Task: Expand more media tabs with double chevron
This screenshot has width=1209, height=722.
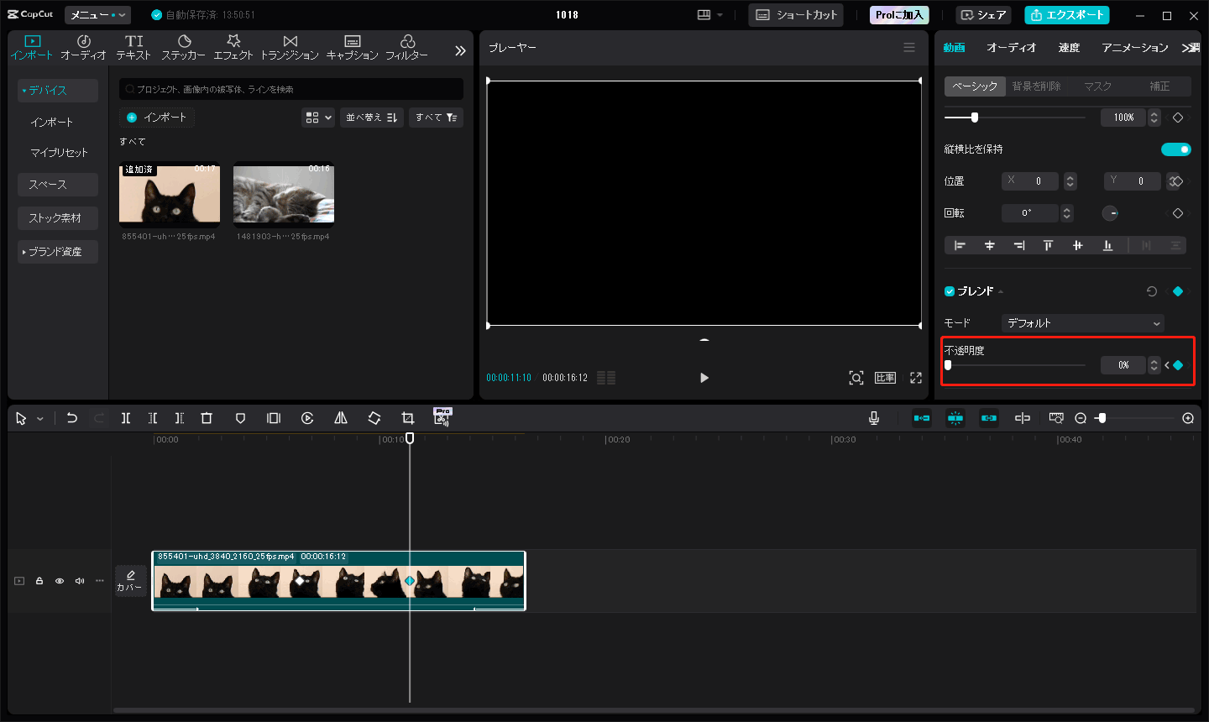Action: point(460,50)
